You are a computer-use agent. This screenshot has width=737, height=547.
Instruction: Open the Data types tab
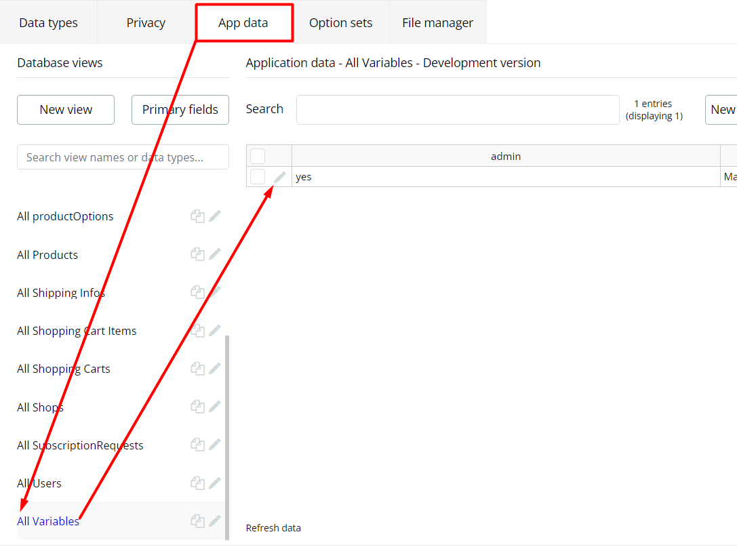coord(48,22)
